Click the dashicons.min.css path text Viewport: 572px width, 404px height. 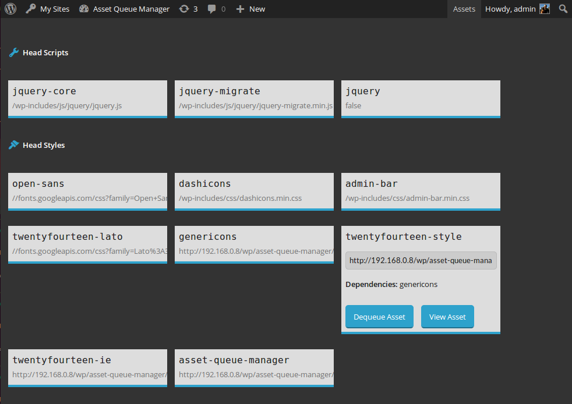241,199
